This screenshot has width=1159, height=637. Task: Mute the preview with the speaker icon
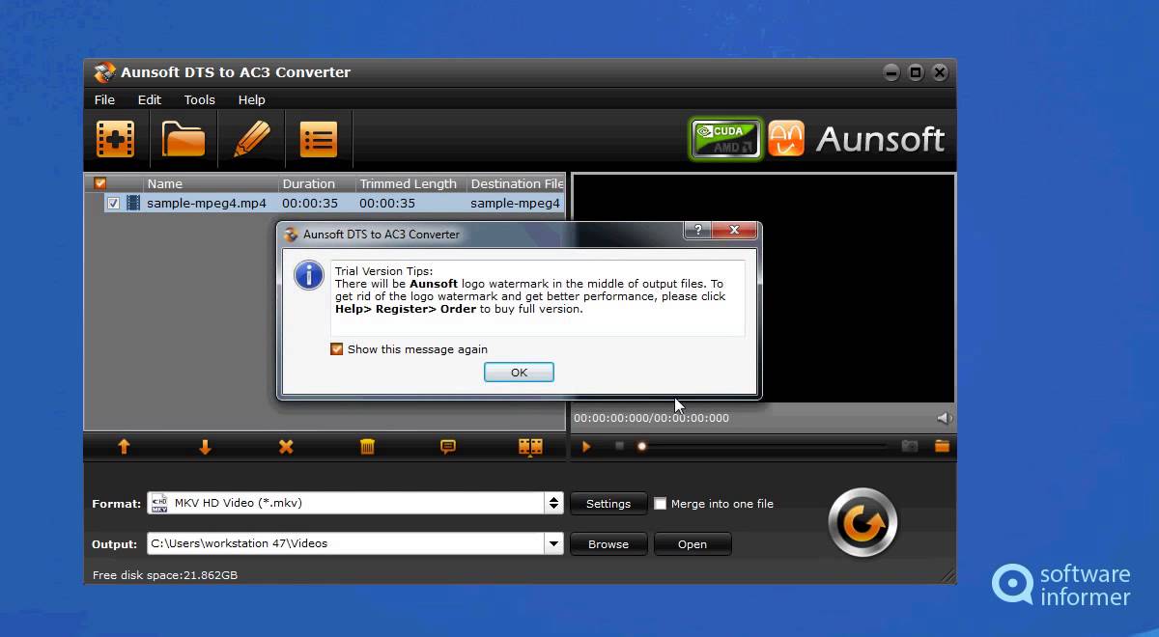click(x=945, y=418)
